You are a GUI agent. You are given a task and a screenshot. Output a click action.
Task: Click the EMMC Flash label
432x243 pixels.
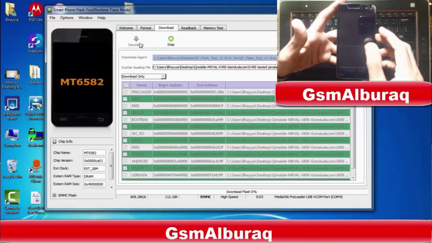67,195
